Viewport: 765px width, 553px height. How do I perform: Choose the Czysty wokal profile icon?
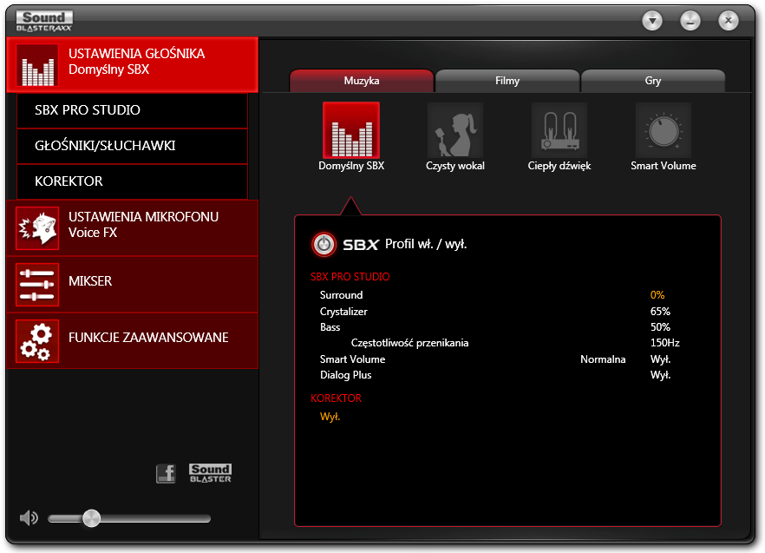[x=455, y=130]
